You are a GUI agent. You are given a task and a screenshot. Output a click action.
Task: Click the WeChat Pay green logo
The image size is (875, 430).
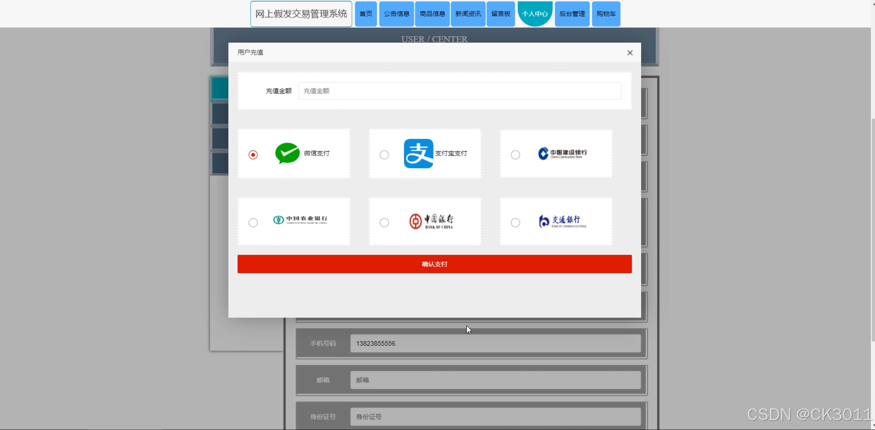(x=287, y=153)
